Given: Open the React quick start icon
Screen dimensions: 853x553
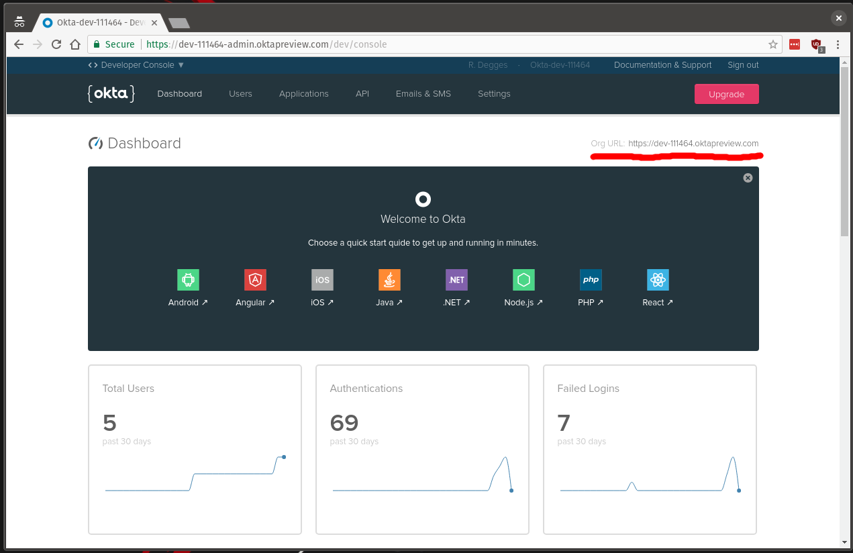Looking at the screenshot, I should tap(658, 279).
